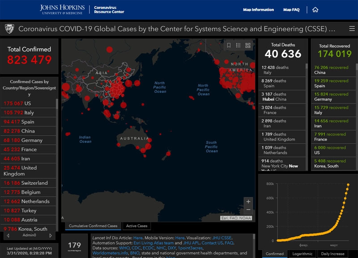The image size is (358, 258).
Task: Go to next Admin level arrow
Action: 50,235
